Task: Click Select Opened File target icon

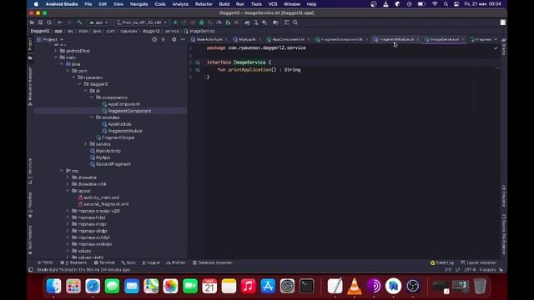Action: click(x=154, y=39)
